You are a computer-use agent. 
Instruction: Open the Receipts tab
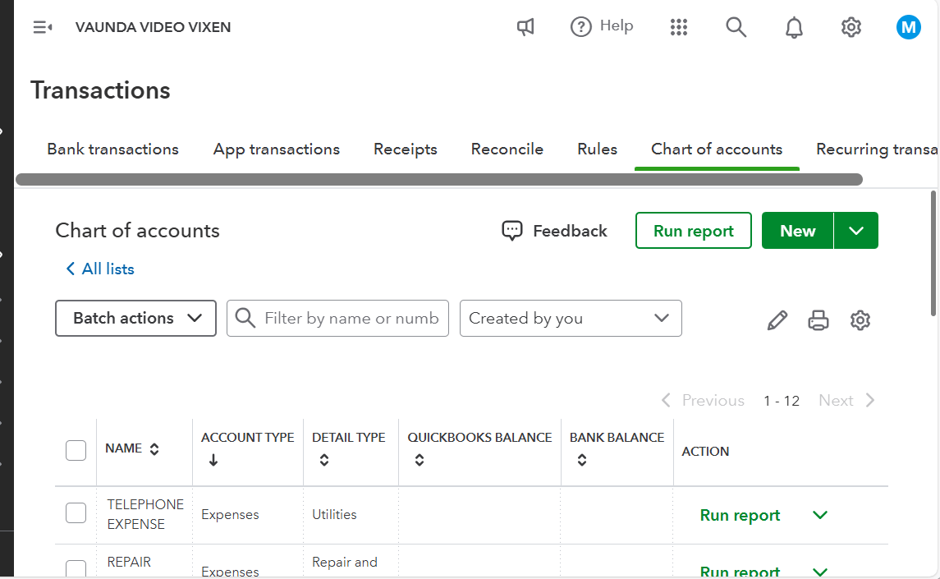[406, 149]
